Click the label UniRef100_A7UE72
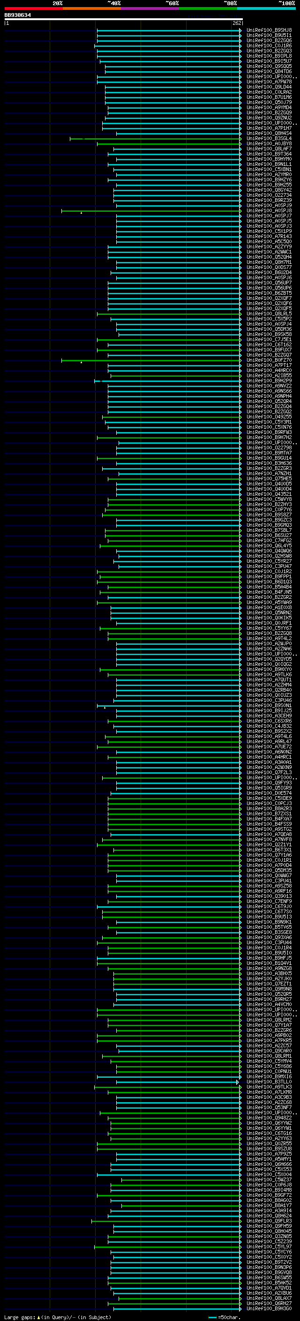Viewport: 300px width, 1321px height. click(269, 746)
